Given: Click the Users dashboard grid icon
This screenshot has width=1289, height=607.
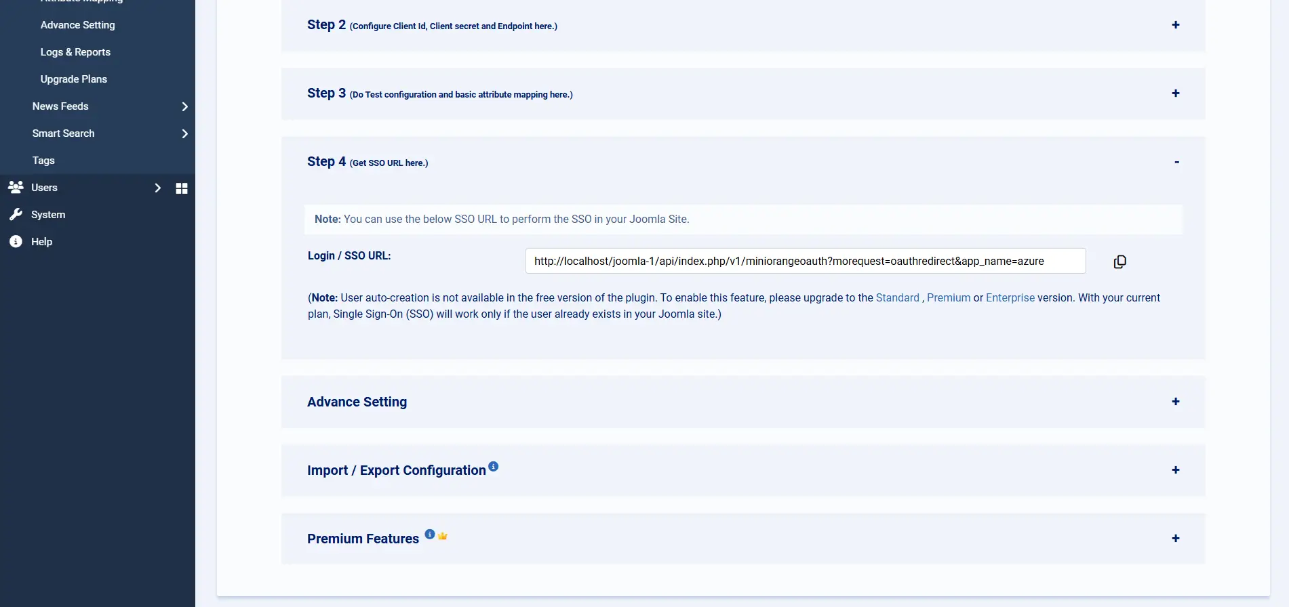Looking at the screenshot, I should point(182,188).
